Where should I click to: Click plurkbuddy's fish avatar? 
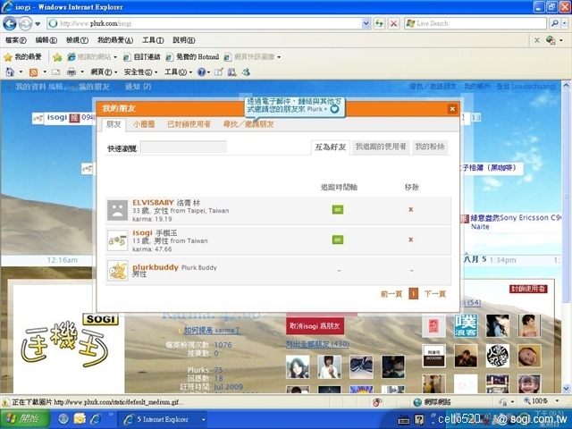point(117,271)
